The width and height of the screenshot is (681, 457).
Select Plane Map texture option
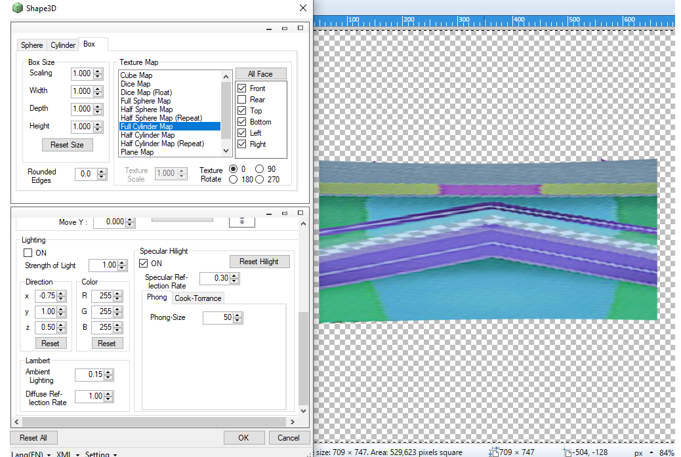(x=137, y=152)
